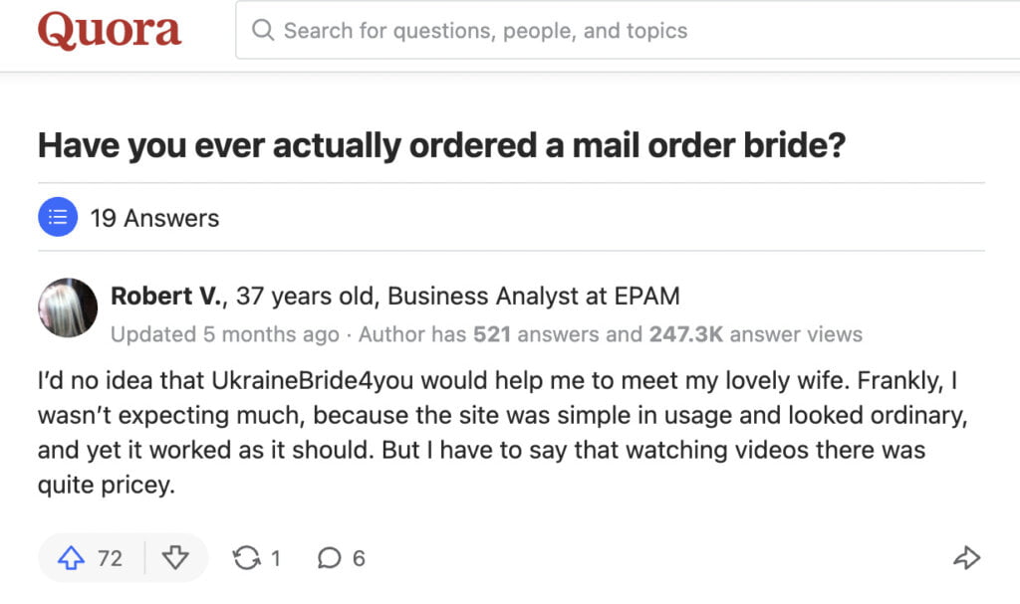Click the blue answers list icon
Screen dimensions: 1020x604
(x=58, y=217)
